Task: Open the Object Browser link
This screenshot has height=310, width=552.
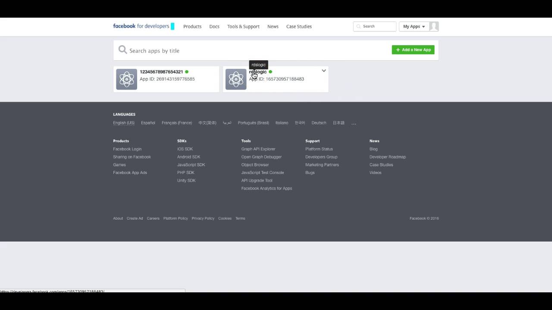Action: pos(255,165)
